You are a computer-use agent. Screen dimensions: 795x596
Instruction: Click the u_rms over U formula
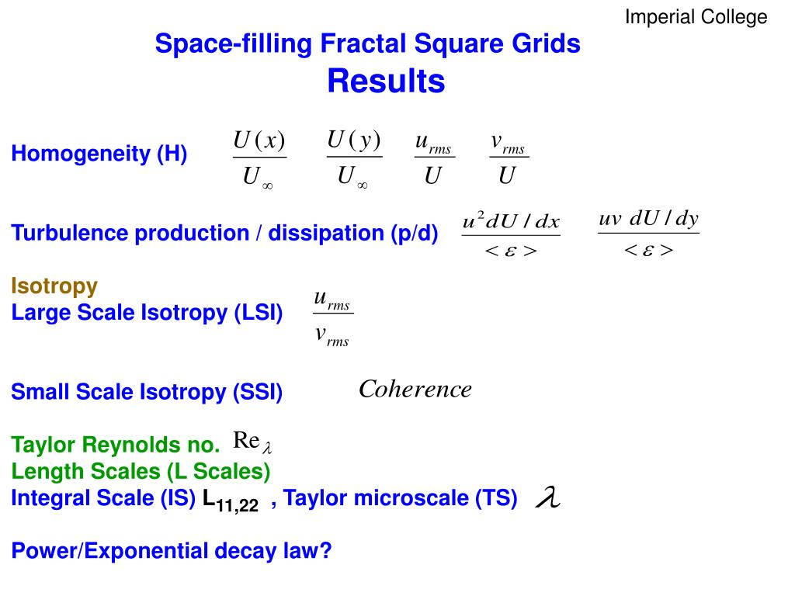[x=435, y=159]
